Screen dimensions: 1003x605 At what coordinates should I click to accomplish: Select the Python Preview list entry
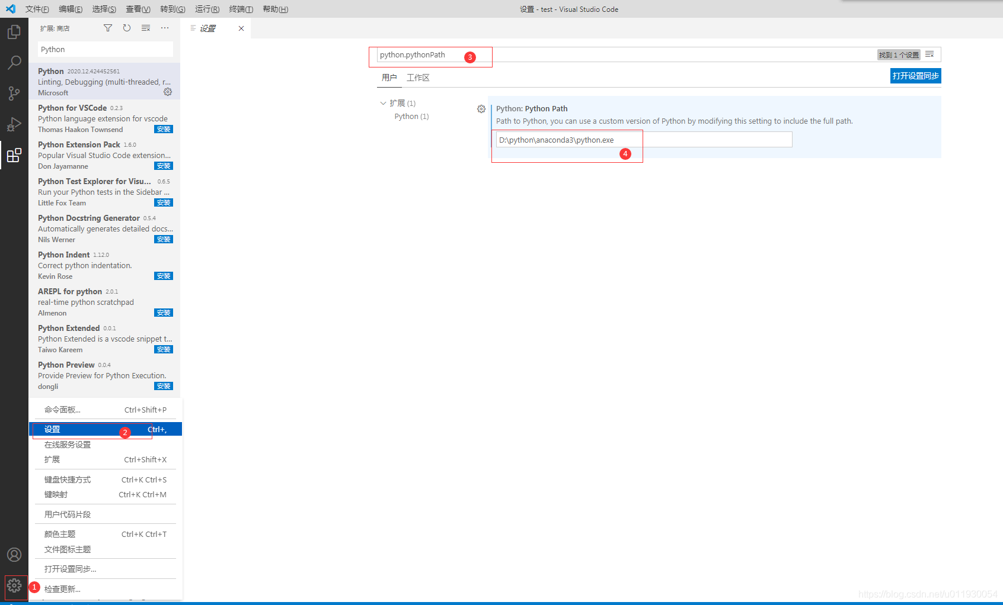(104, 375)
